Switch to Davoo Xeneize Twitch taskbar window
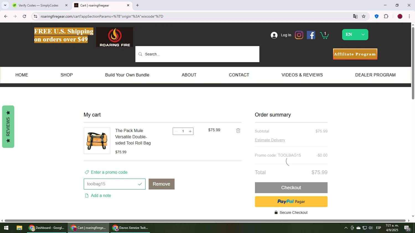415x233 pixels. pyautogui.click(x=130, y=228)
